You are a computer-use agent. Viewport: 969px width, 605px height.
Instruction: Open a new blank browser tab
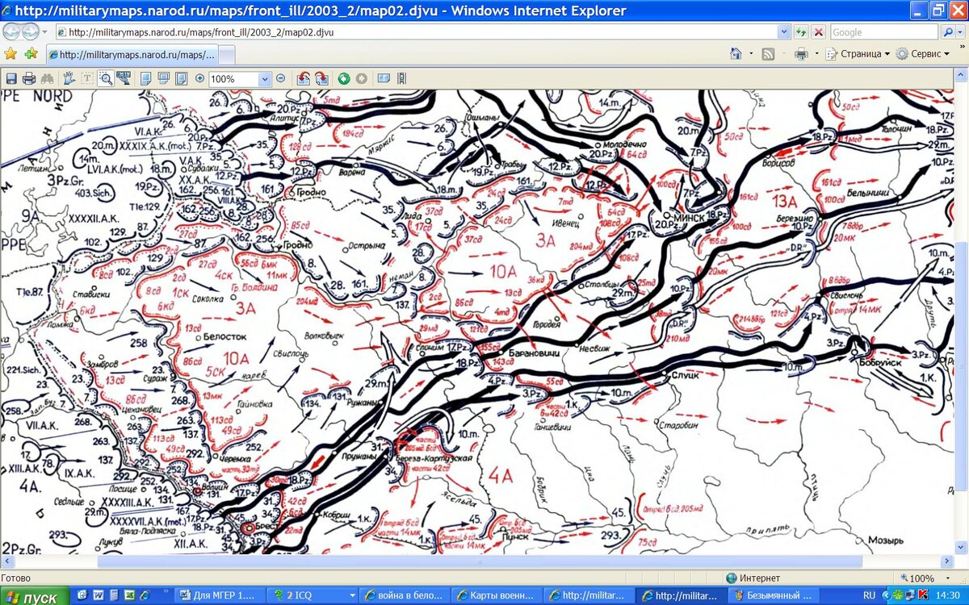pos(227,55)
